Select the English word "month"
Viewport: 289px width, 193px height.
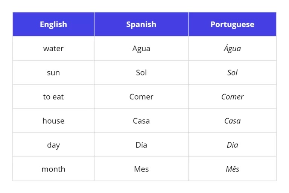coord(53,169)
